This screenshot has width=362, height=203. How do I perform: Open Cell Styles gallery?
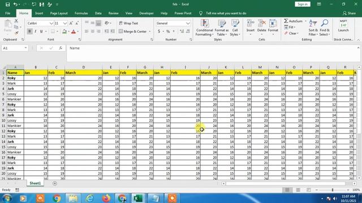pyautogui.click(x=235, y=28)
